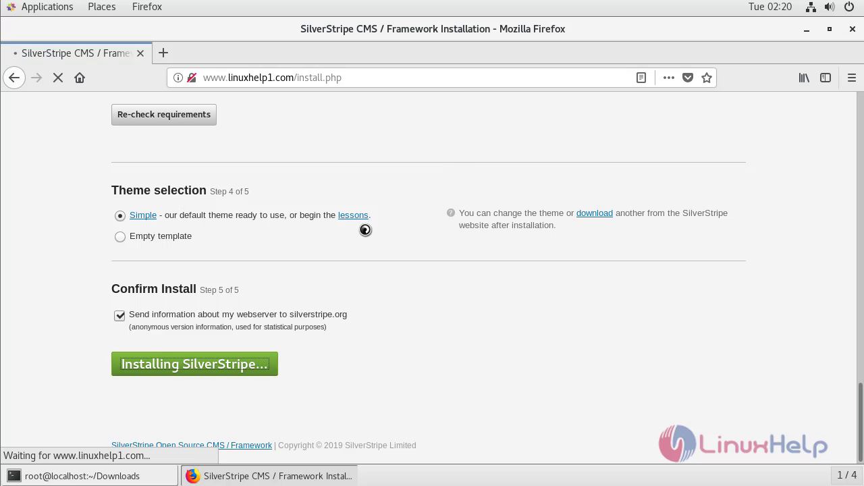The width and height of the screenshot is (864, 486).
Task: Click the insecure connection lock icon
Action: 191,78
